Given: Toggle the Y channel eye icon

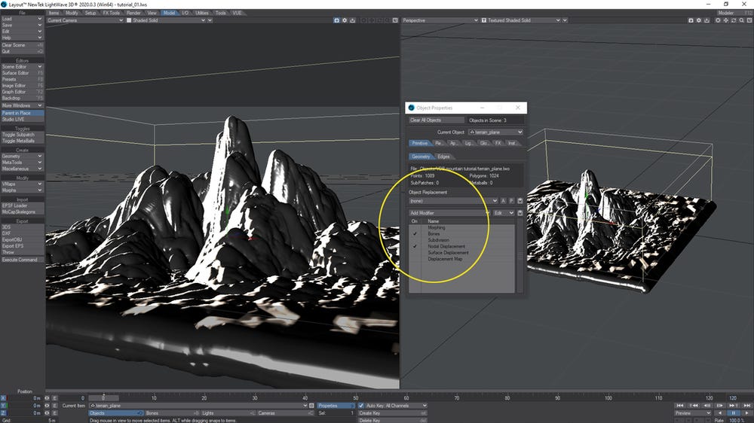Looking at the screenshot, I should point(47,405).
